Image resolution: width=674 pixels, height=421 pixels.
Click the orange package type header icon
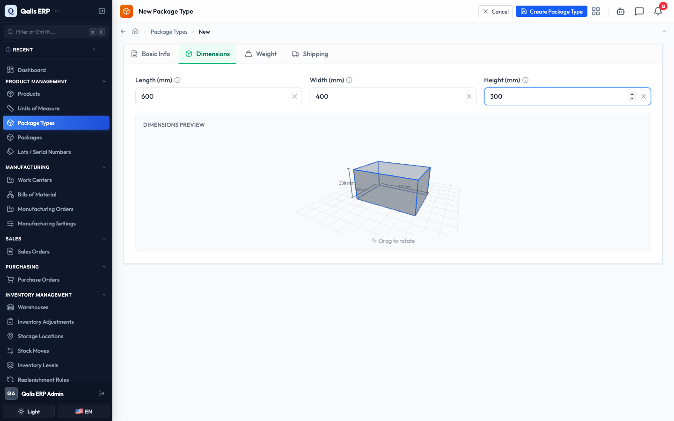[x=126, y=11]
